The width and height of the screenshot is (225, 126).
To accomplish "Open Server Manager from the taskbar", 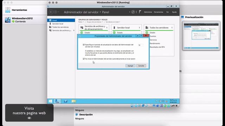I will pyautogui.click(x=57, y=101).
